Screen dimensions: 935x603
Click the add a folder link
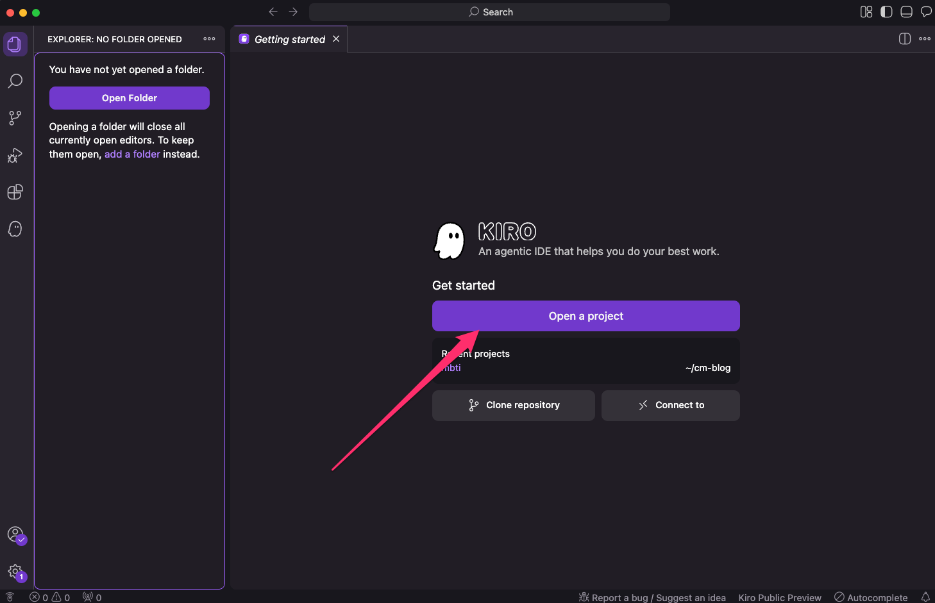132,154
